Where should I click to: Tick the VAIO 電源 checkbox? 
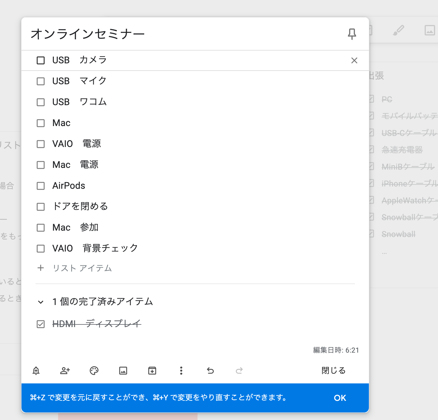coord(41,144)
